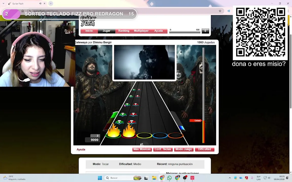Open a new browser tab with plus
292x182 pixels.
[x=51, y=4]
